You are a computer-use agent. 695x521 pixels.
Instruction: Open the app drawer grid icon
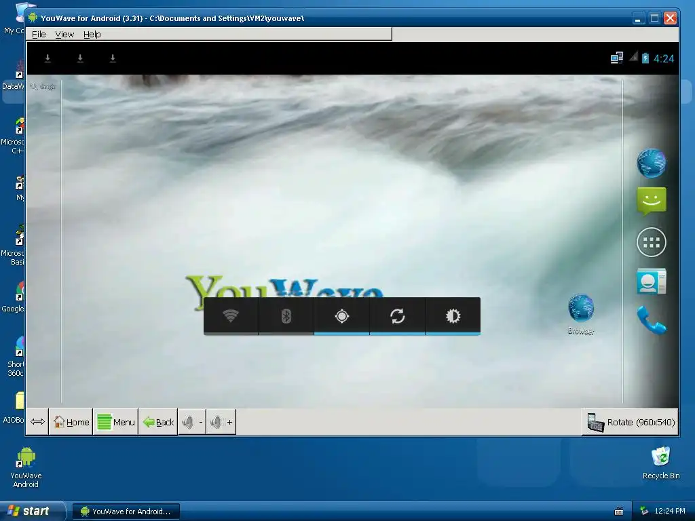[651, 242]
